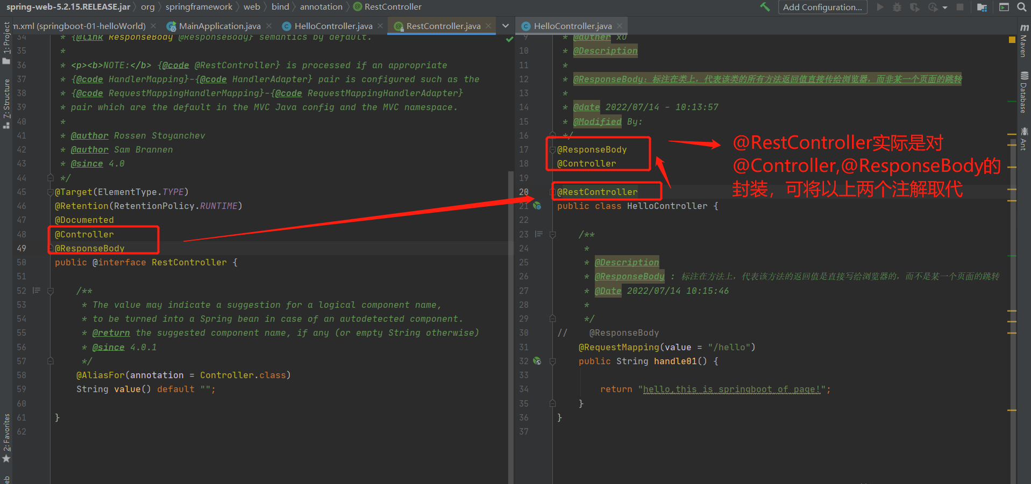
Task: Collapse fold end marker at line 57
Action: (x=50, y=361)
